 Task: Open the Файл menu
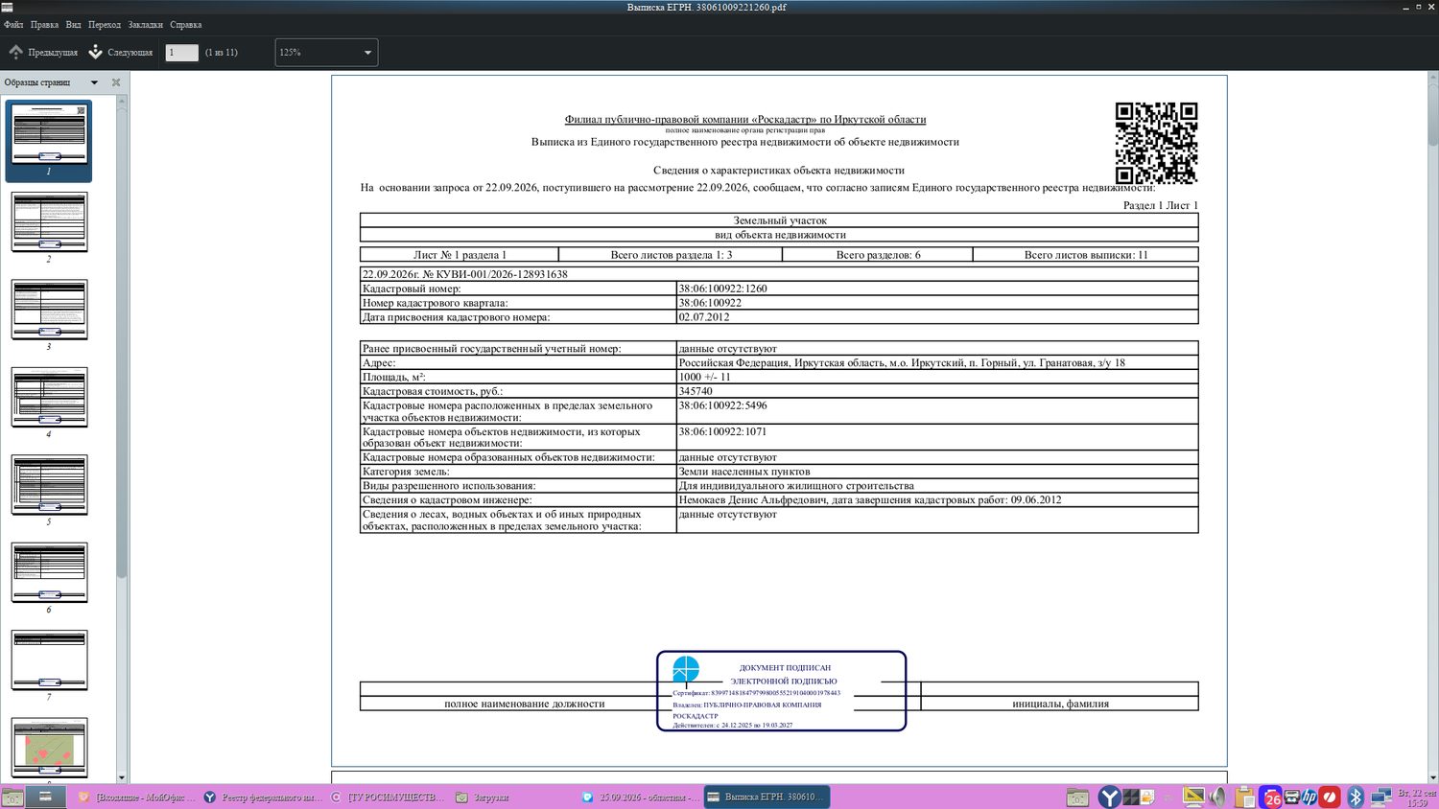point(13,24)
